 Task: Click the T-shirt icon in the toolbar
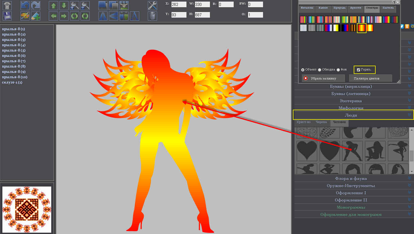(7, 5)
